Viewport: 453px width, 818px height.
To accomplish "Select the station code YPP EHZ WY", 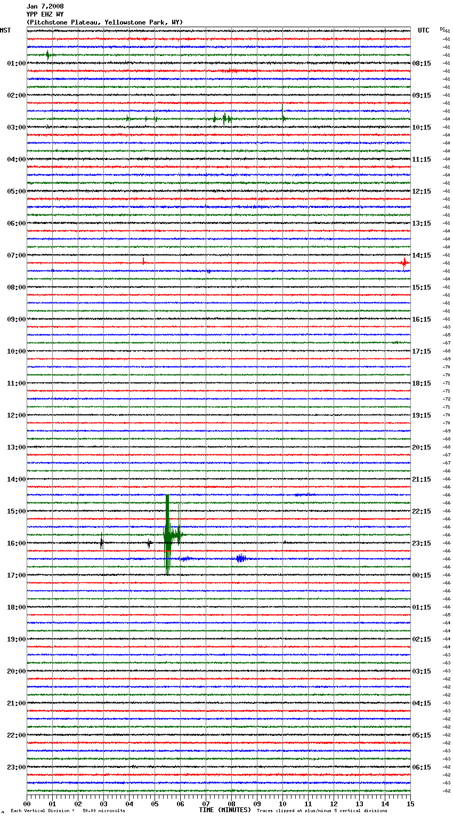I will coord(45,14).
